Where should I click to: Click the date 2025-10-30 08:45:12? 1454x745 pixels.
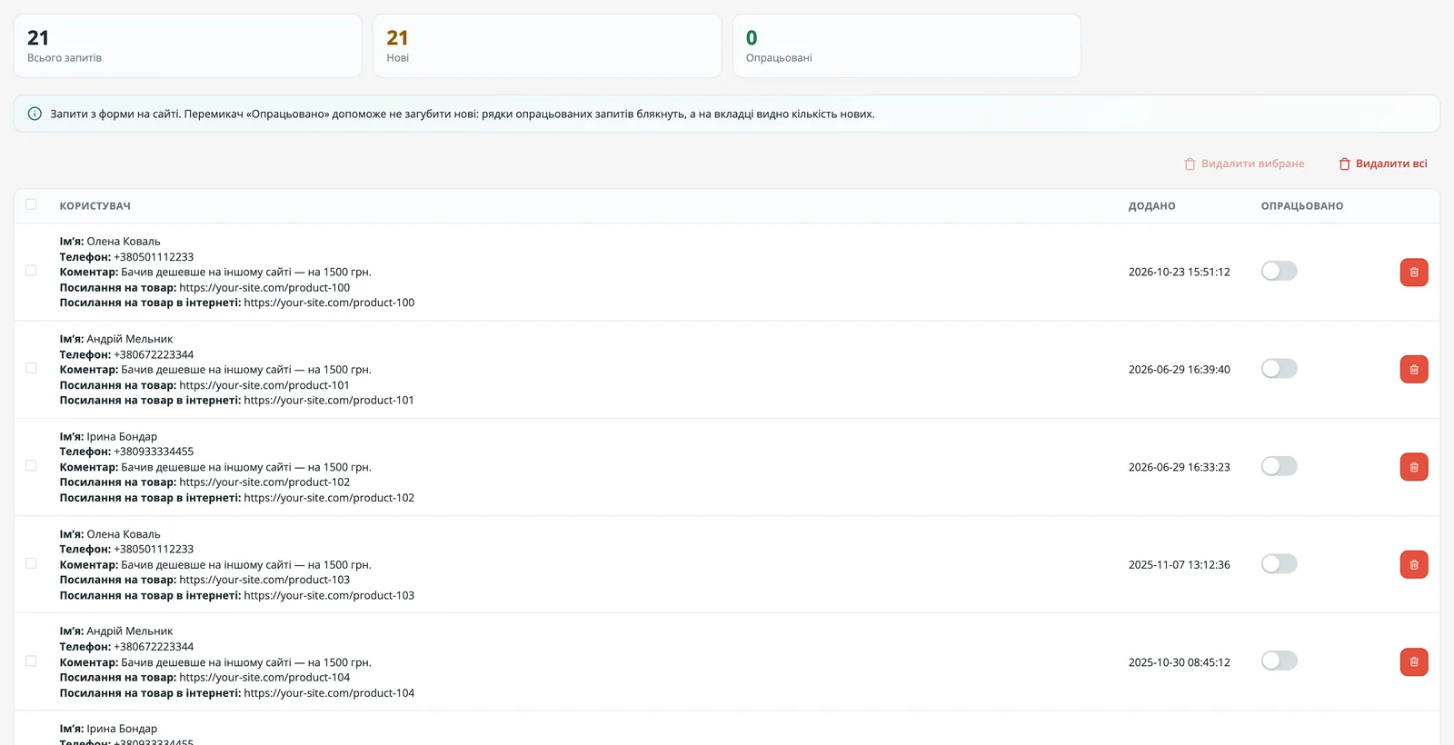click(1180, 662)
